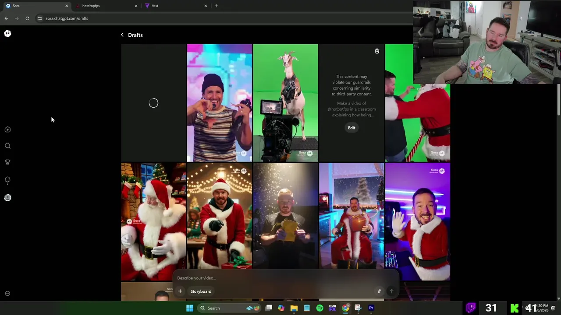The image size is (561, 315).
Task: Open the beanie man with microphone draft
Action: click(x=220, y=103)
